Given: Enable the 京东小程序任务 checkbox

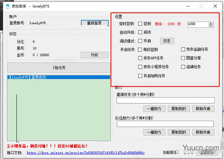Looking at the screenshot, I should point(140,67).
